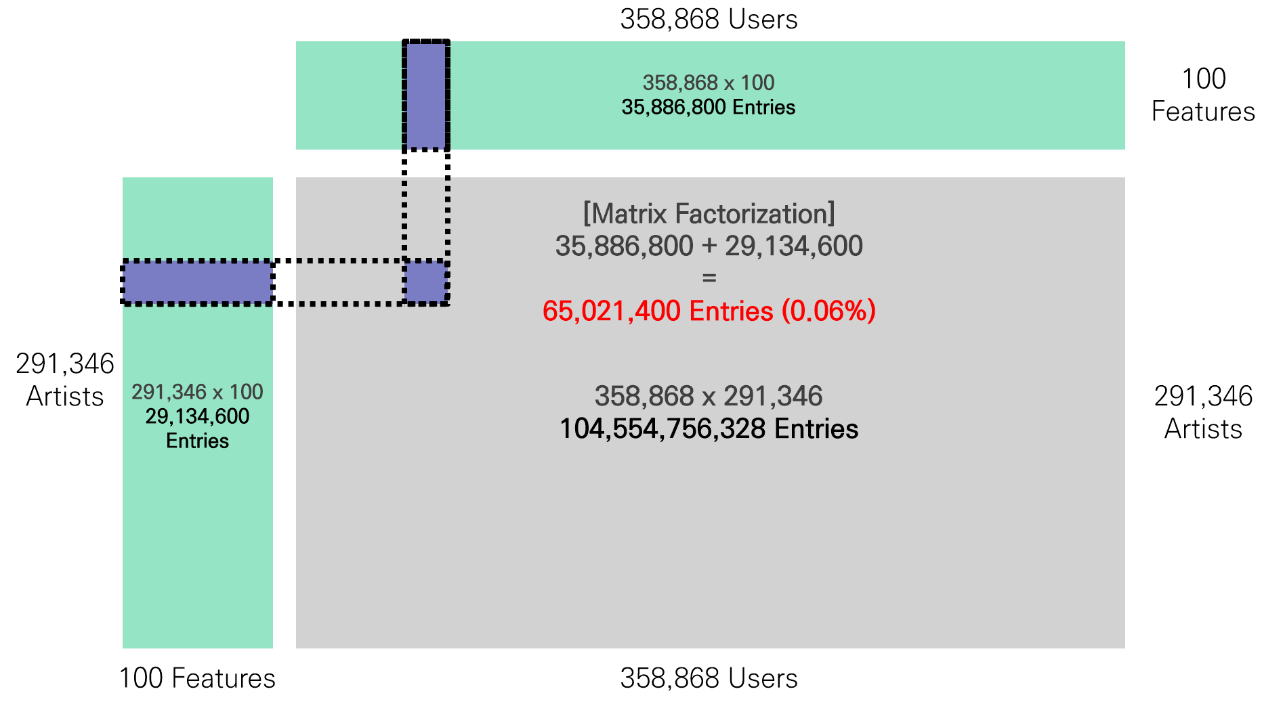This screenshot has height=706, width=1283.
Task: Click the "358,868 x 291,346" dimension text
Action: pyautogui.click(x=709, y=396)
